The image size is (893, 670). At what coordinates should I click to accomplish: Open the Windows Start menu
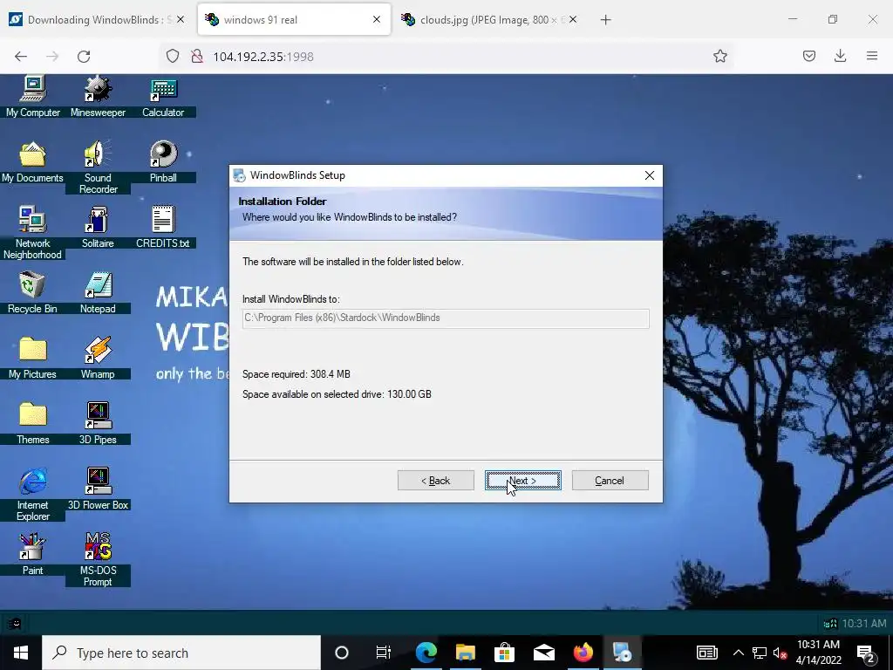click(21, 653)
